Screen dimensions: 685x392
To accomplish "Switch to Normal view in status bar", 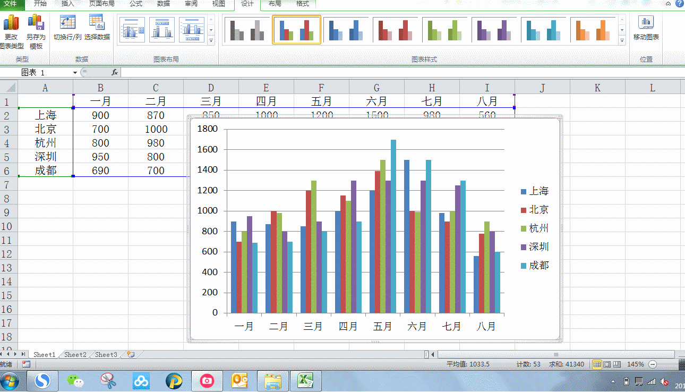I will tap(597, 364).
